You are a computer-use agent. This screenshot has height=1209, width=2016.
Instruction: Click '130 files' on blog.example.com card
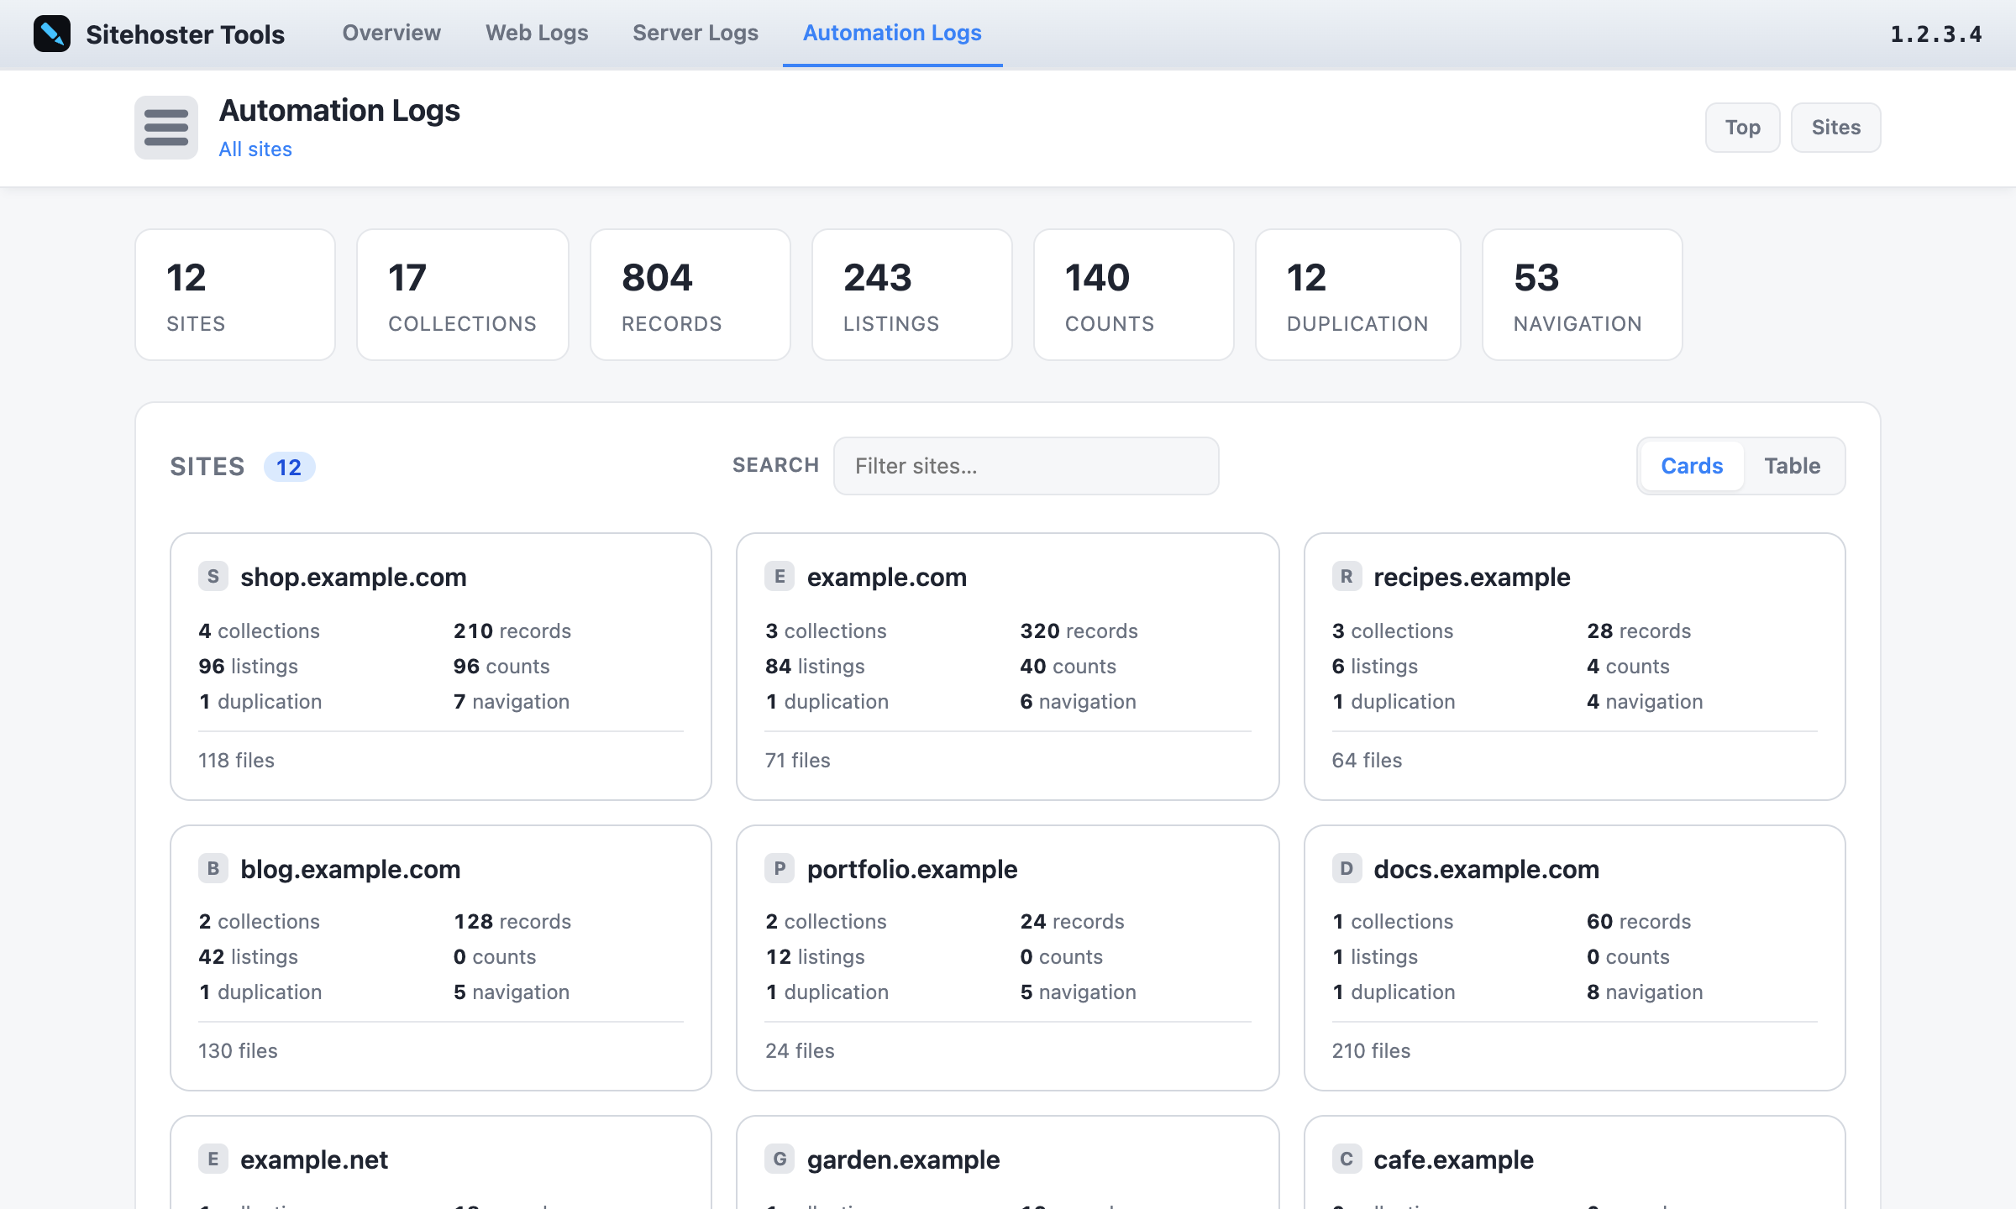[238, 1050]
